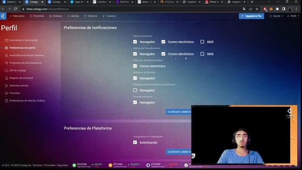Viewport: 302px width, 170px height.
Task: Open a new browser tab
Action: (252, 2)
